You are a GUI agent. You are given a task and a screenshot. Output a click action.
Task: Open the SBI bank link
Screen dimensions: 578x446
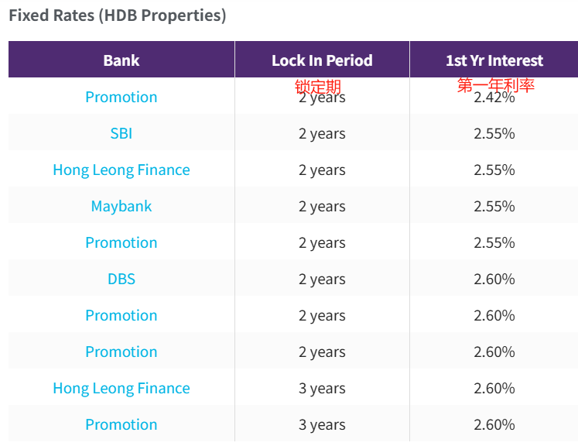coord(121,133)
